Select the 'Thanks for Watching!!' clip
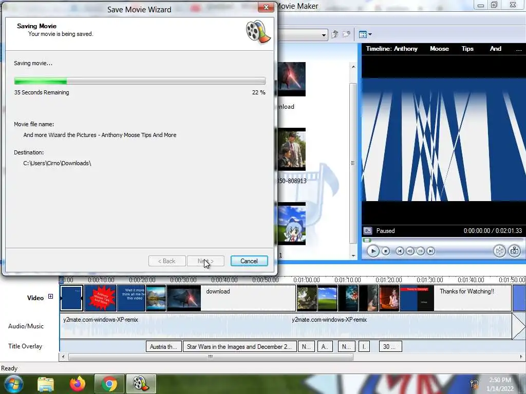The height and width of the screenshot is (394, 526). 456,298
